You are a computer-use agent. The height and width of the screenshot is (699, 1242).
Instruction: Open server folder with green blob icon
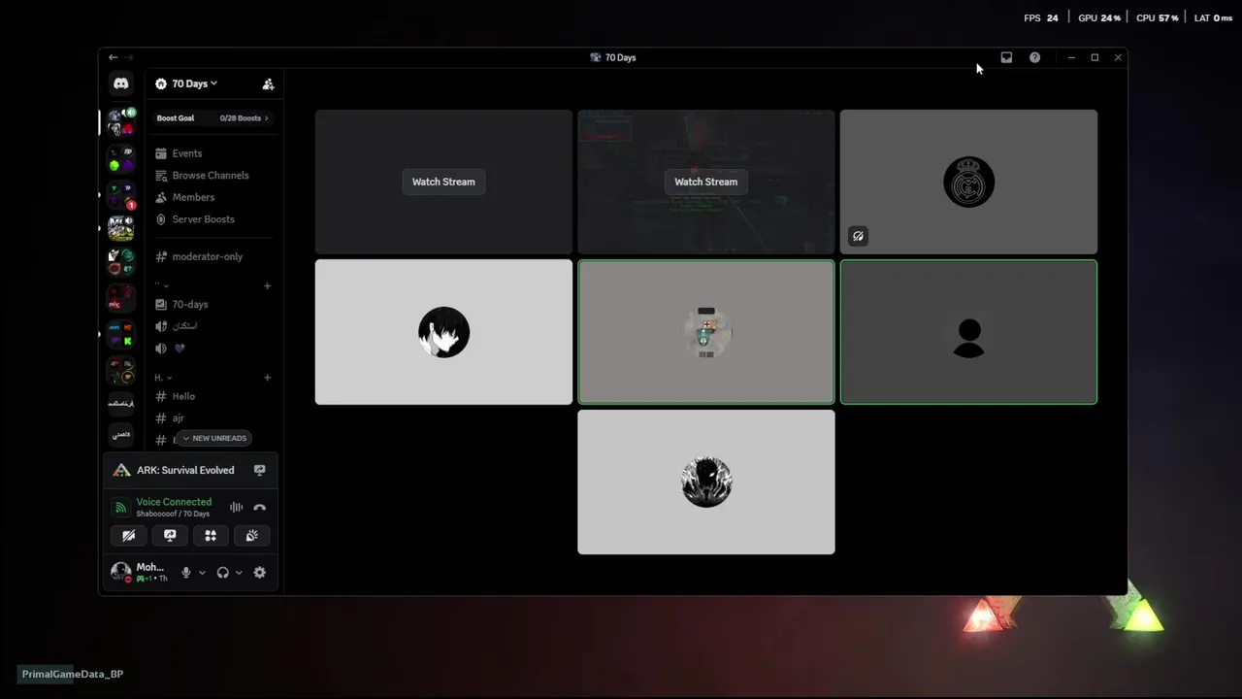coord(121,159)
